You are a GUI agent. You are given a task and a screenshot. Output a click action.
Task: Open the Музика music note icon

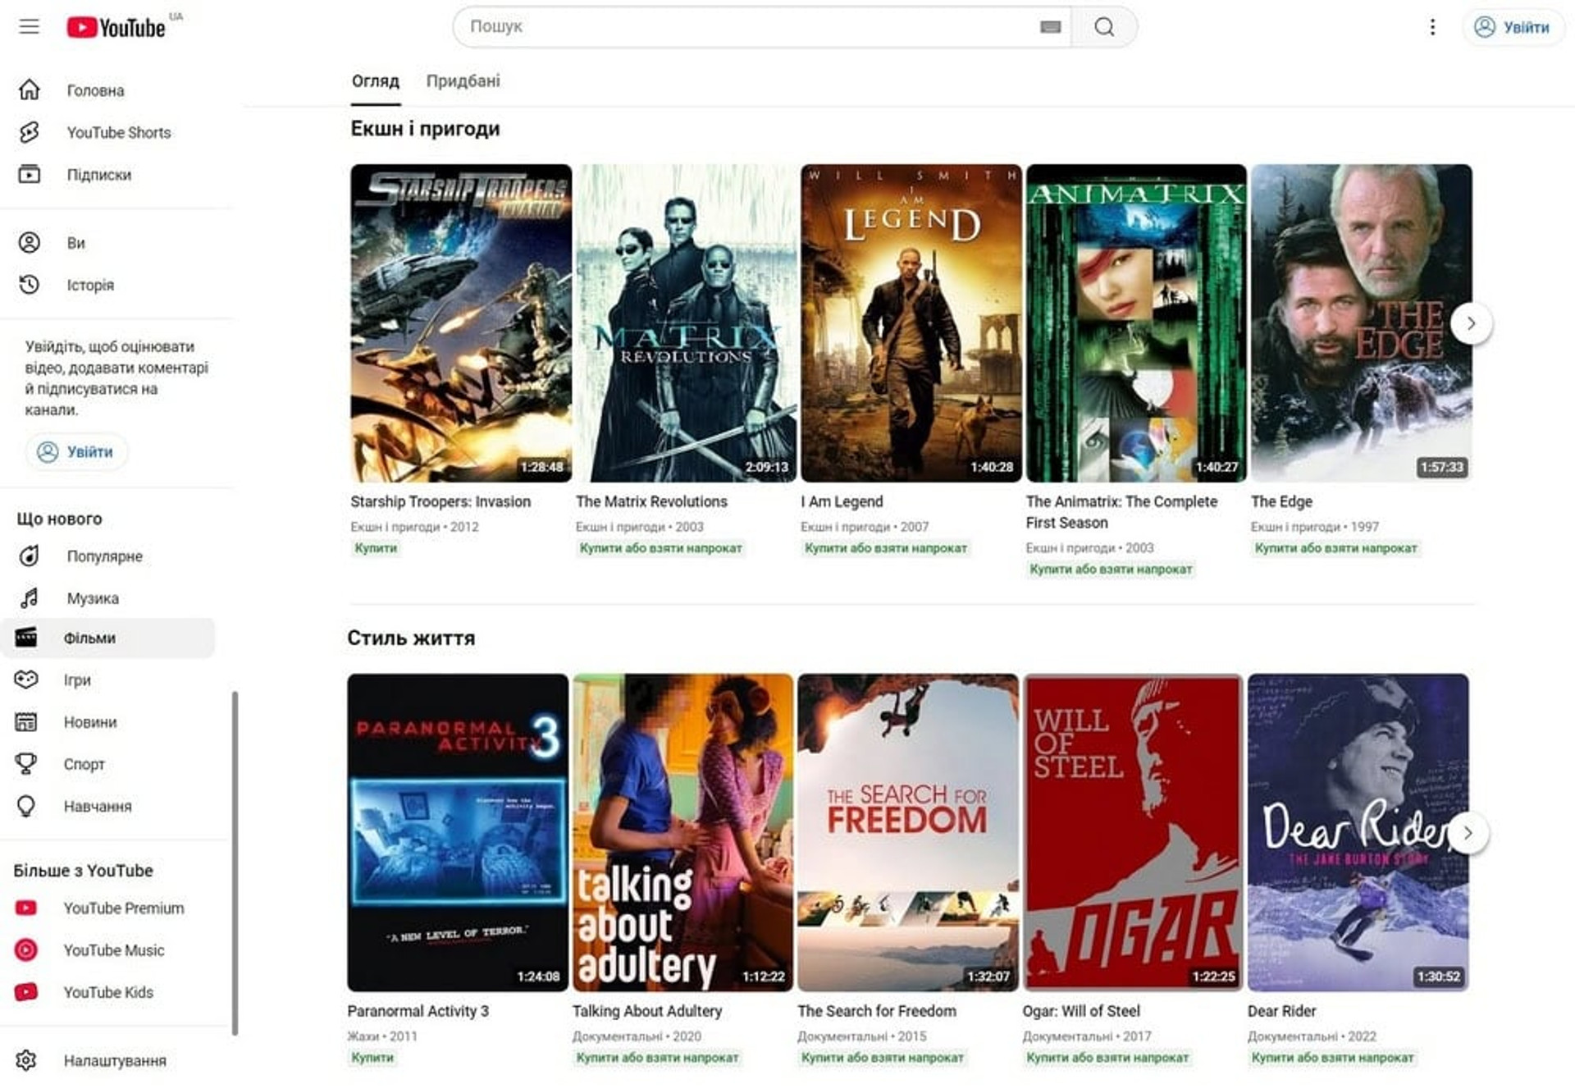30,597
